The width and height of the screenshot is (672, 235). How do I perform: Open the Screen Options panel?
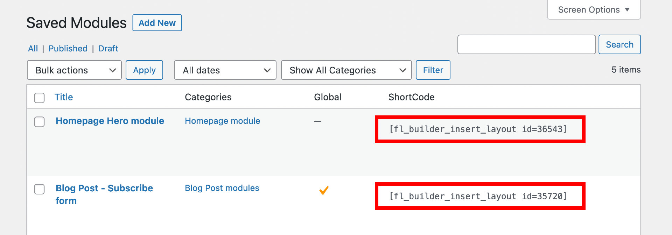coord(593,9)
